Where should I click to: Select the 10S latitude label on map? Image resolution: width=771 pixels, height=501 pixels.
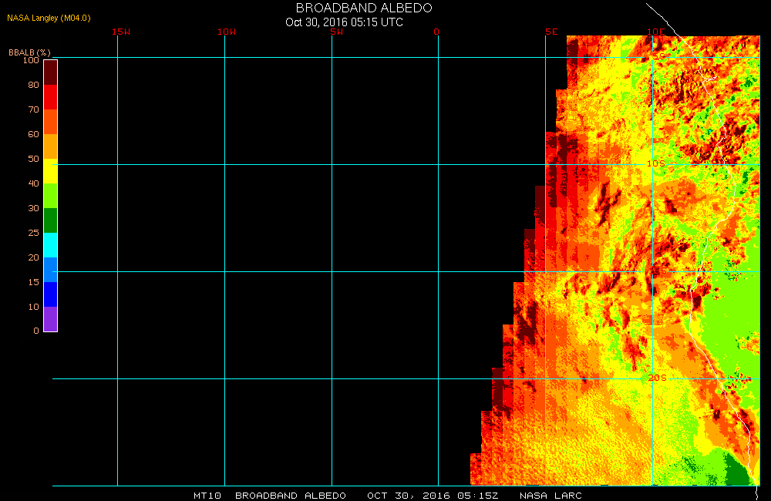[x=655, y=163]
